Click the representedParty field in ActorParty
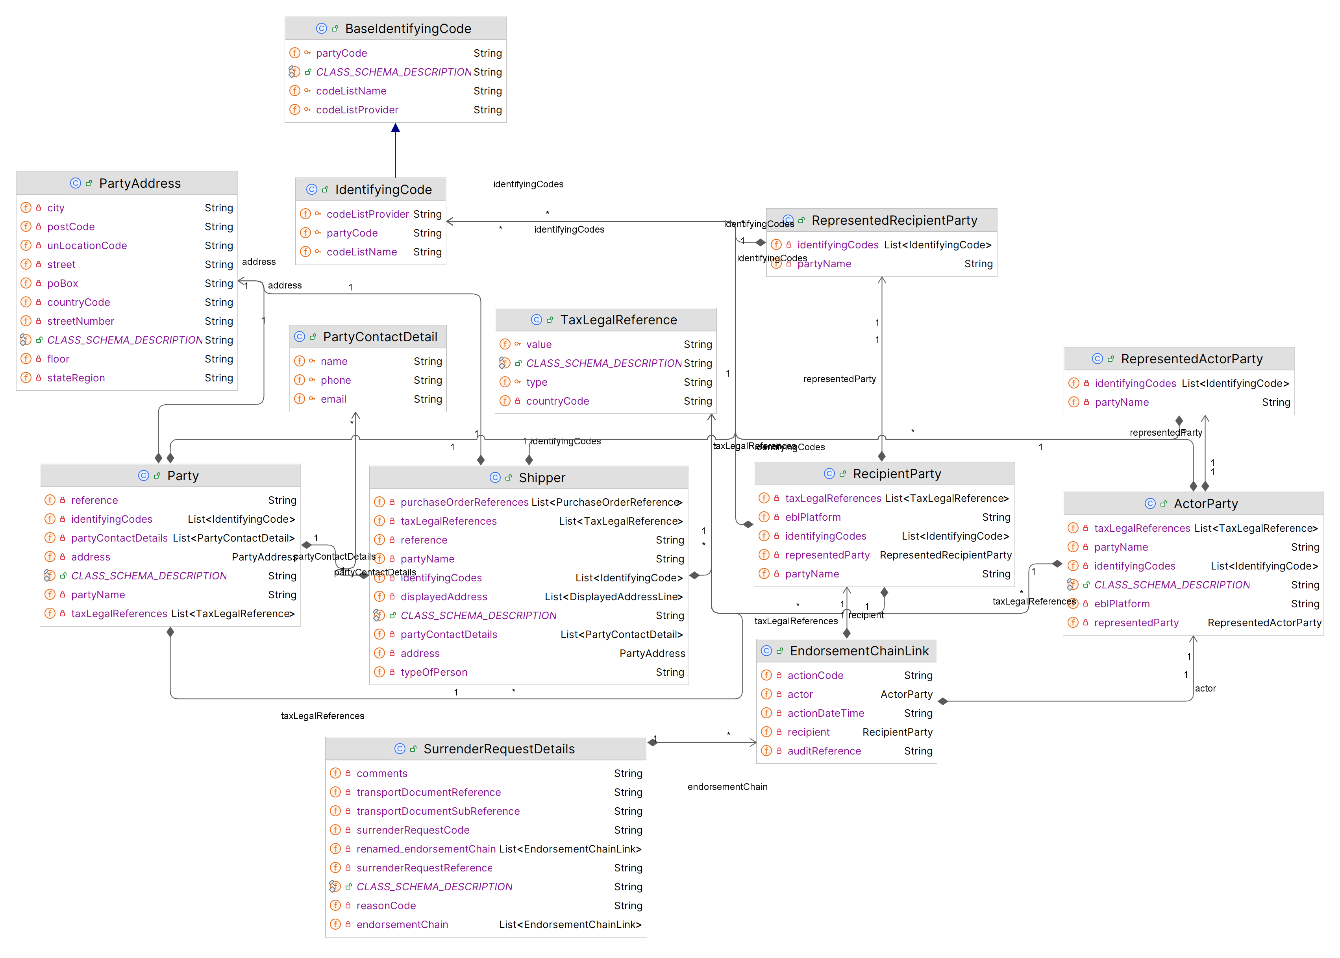 pyautogui.click(x=1194, y=622)
